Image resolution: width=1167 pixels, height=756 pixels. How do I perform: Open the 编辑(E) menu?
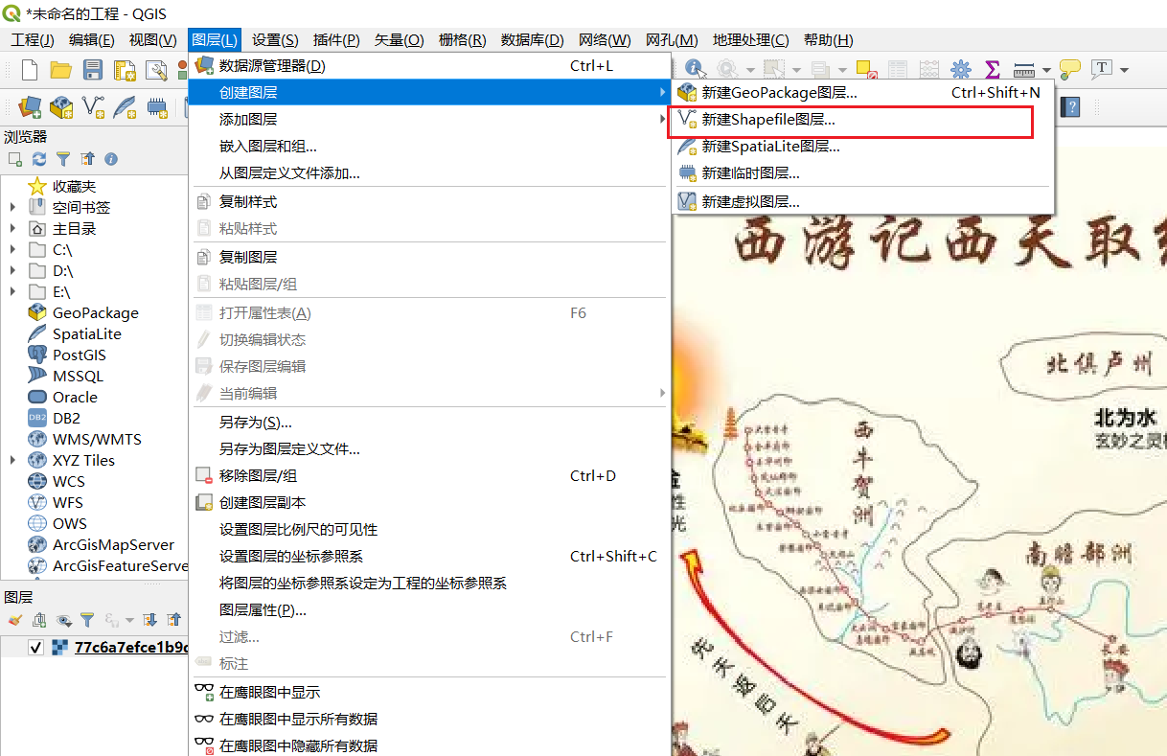click(x=92, y=39)
